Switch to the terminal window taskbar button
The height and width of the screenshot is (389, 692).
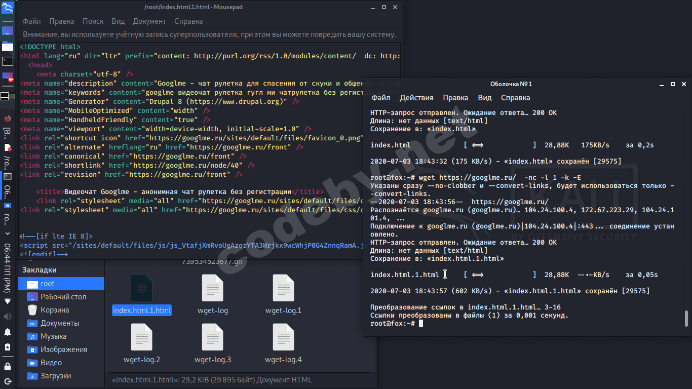pos(8,184)
